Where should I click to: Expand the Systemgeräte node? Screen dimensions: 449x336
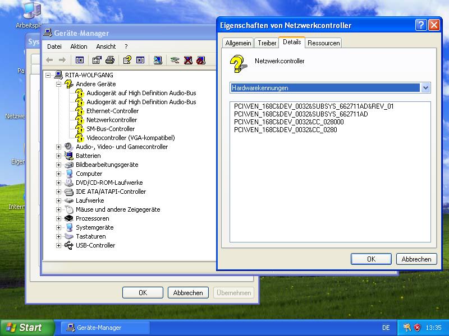[59, 227]
